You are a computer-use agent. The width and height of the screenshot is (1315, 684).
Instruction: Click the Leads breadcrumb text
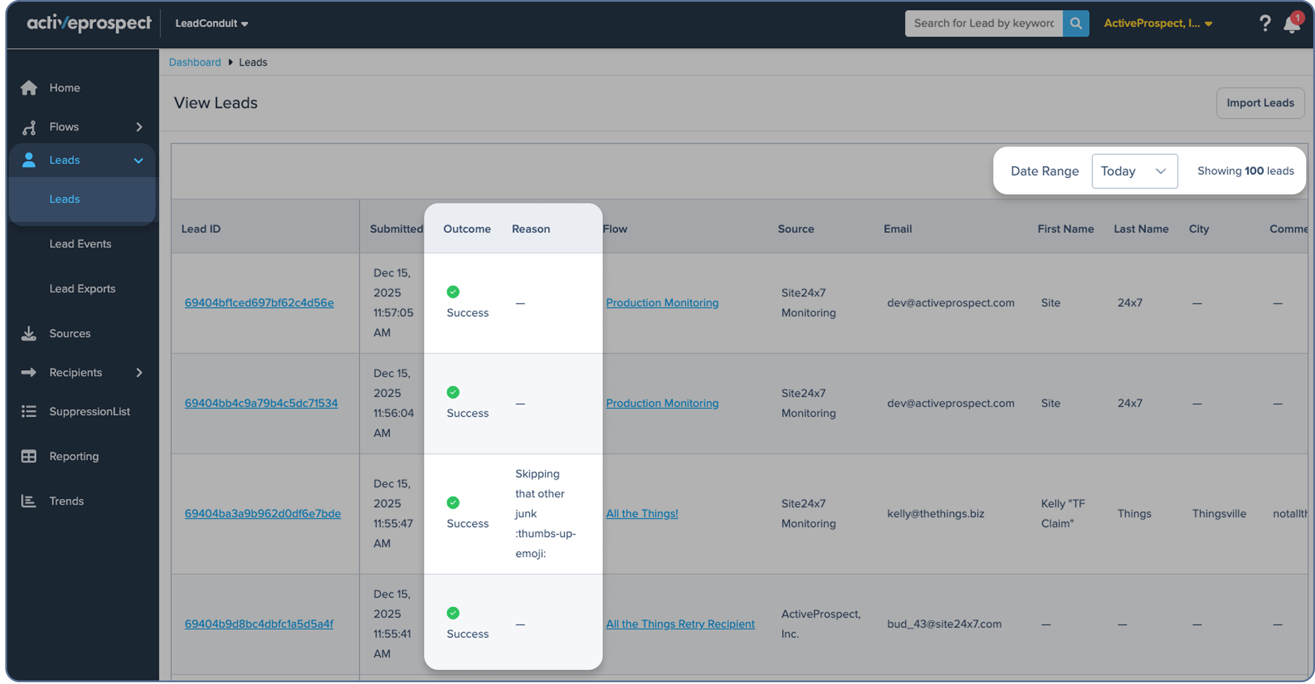point(253,62)
